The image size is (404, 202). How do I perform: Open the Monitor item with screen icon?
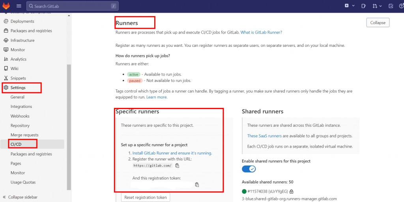17,50
